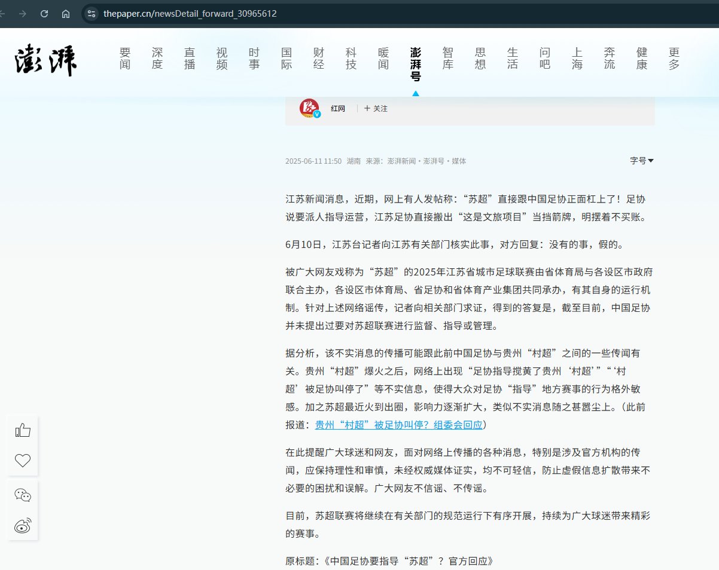Click the 湖南 location label
The image size is (719, 570).
[x=354, y=161]
